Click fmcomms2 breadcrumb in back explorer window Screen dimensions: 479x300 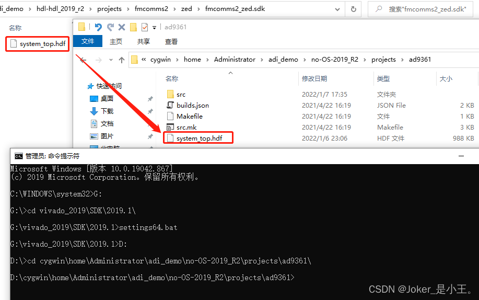click(x=151, y=9)
